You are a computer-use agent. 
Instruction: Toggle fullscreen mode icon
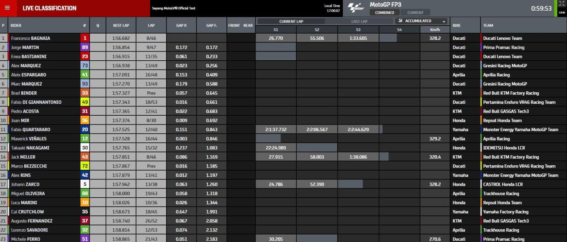click(x=562, y=4)
